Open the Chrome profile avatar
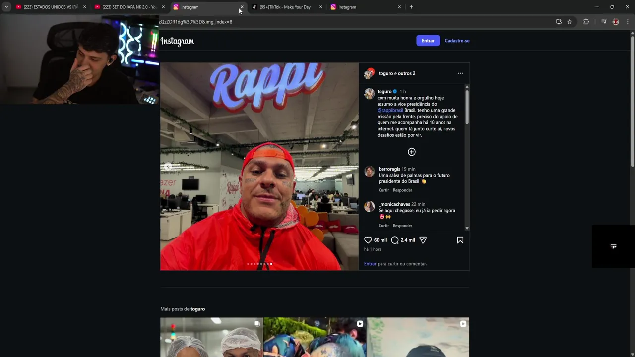 coord(616,22)
